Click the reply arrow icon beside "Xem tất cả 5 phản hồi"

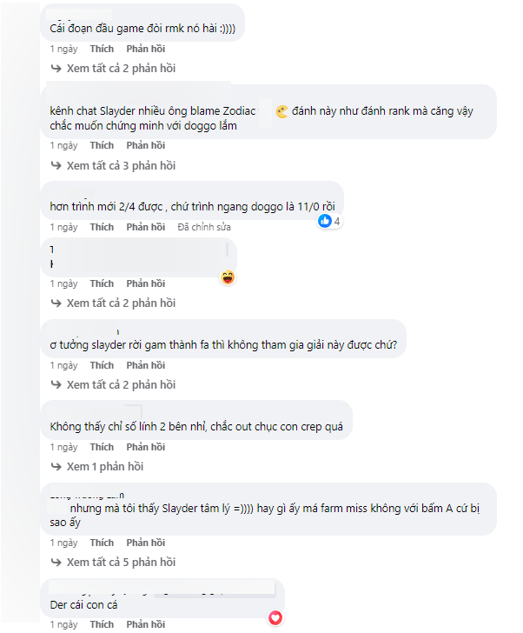tap(56, 563)
